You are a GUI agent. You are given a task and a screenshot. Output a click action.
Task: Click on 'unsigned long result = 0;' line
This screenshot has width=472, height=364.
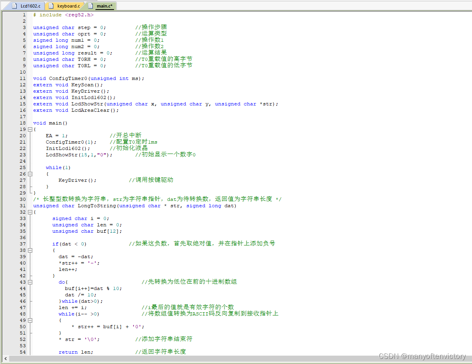[x=73, y=53]
